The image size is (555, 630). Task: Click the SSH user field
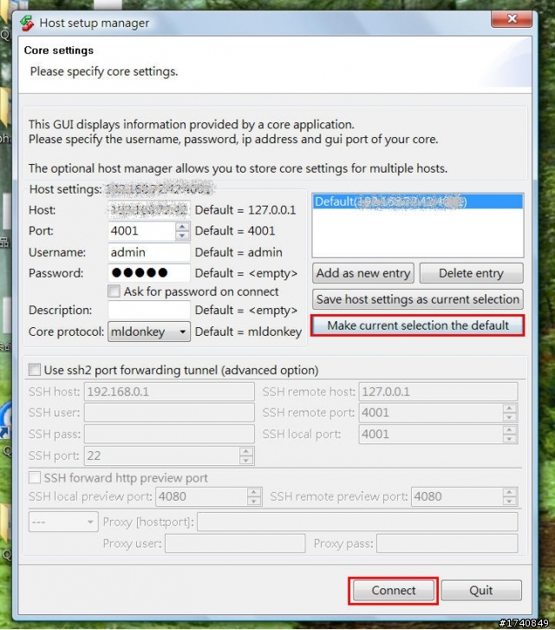(x=169, y=413)
